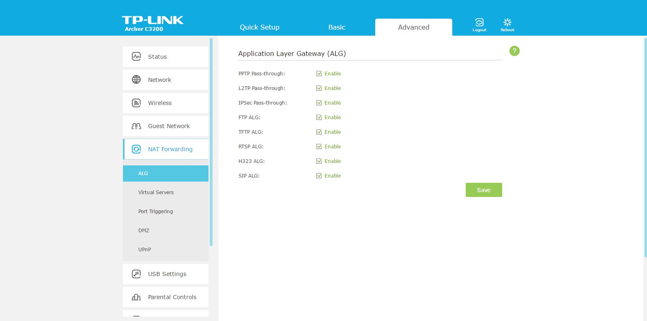Uncheck L2TP Pass-through Enable
The height and width of the screenshot is (321, 647).
point(319,88)
